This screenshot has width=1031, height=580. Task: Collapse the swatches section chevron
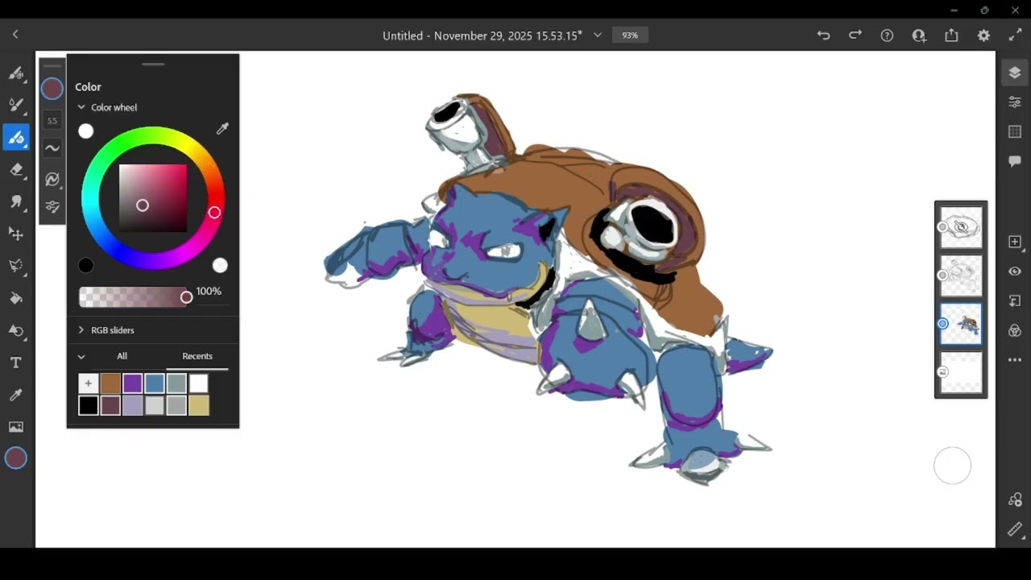click(81, 356)
